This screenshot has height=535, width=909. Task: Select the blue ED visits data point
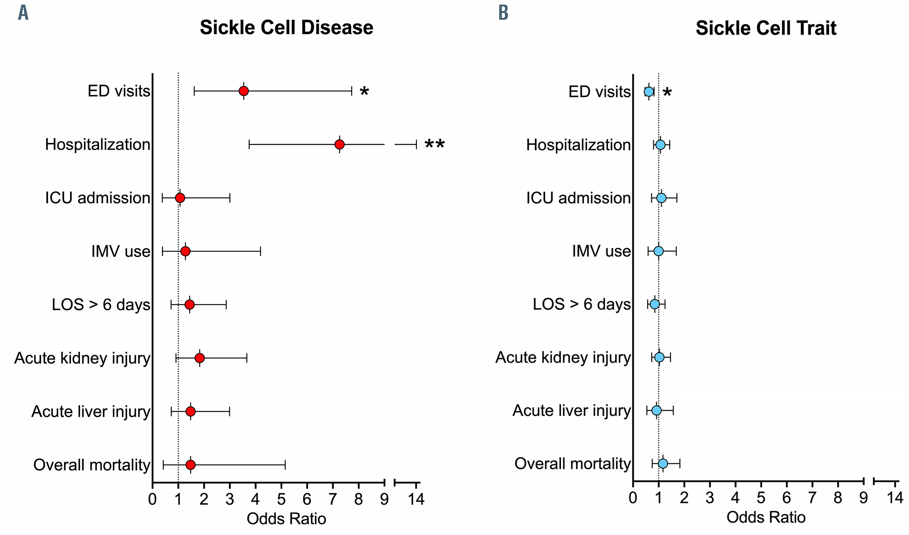[649, 92]
